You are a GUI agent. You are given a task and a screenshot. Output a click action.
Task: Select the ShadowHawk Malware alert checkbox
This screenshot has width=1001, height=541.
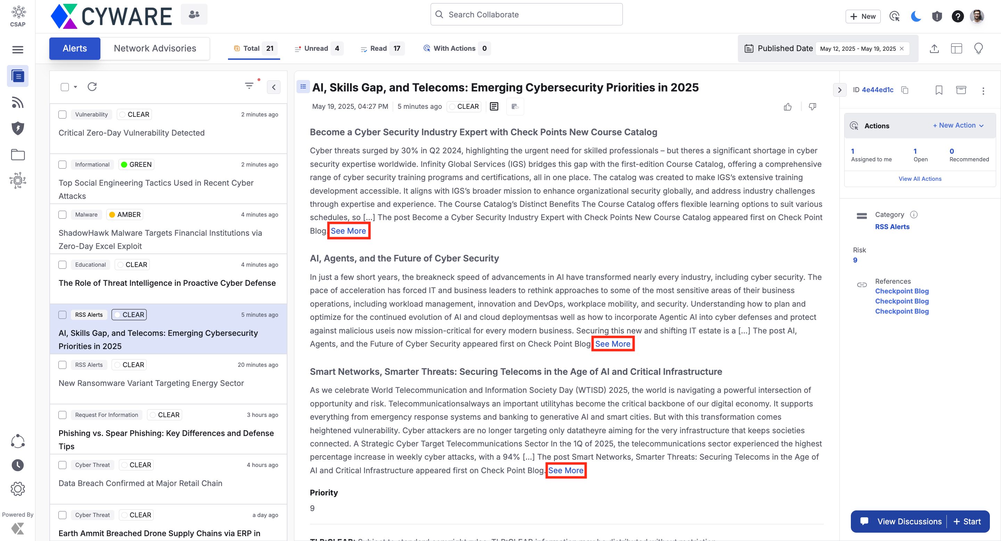coord(63,215)
